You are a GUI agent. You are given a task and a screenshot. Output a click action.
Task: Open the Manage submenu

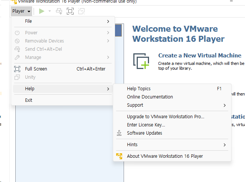[x=63, y=57]
